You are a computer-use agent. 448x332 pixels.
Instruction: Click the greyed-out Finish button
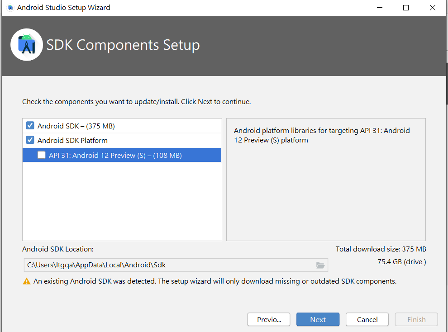(416, 319)
